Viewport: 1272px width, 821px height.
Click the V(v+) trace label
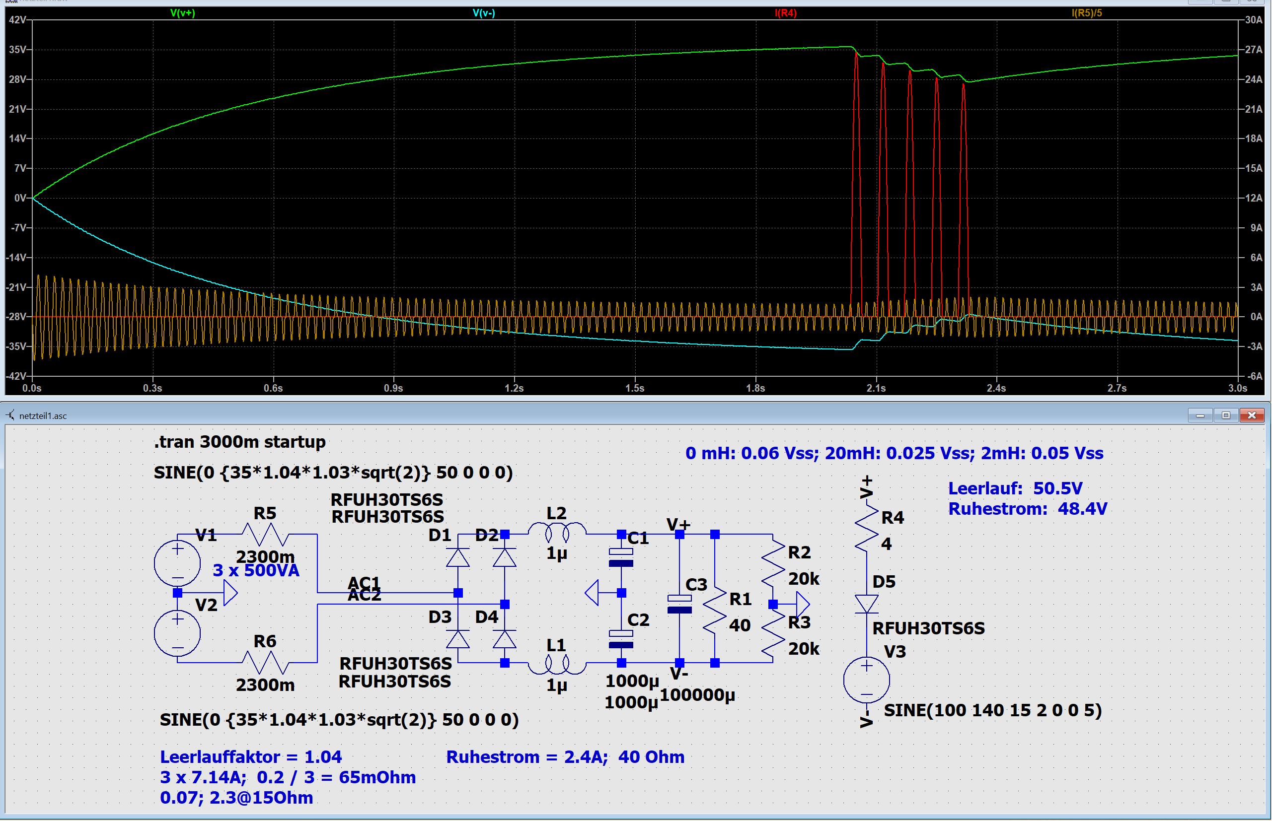(182, 13)
